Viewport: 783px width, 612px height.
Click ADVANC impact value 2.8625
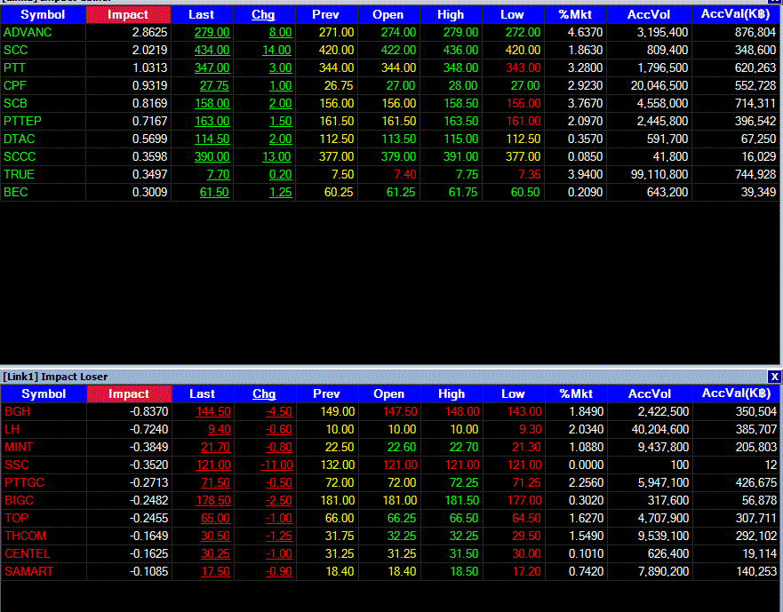[149, 33]
